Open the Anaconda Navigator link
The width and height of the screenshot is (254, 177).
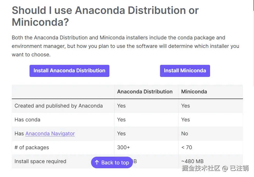tap(50, 134)
